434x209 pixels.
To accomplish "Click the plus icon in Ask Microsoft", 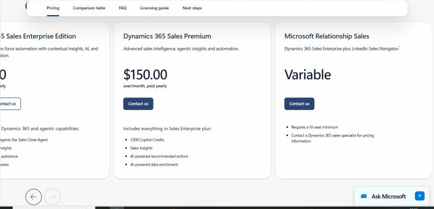I will point(419,196).
